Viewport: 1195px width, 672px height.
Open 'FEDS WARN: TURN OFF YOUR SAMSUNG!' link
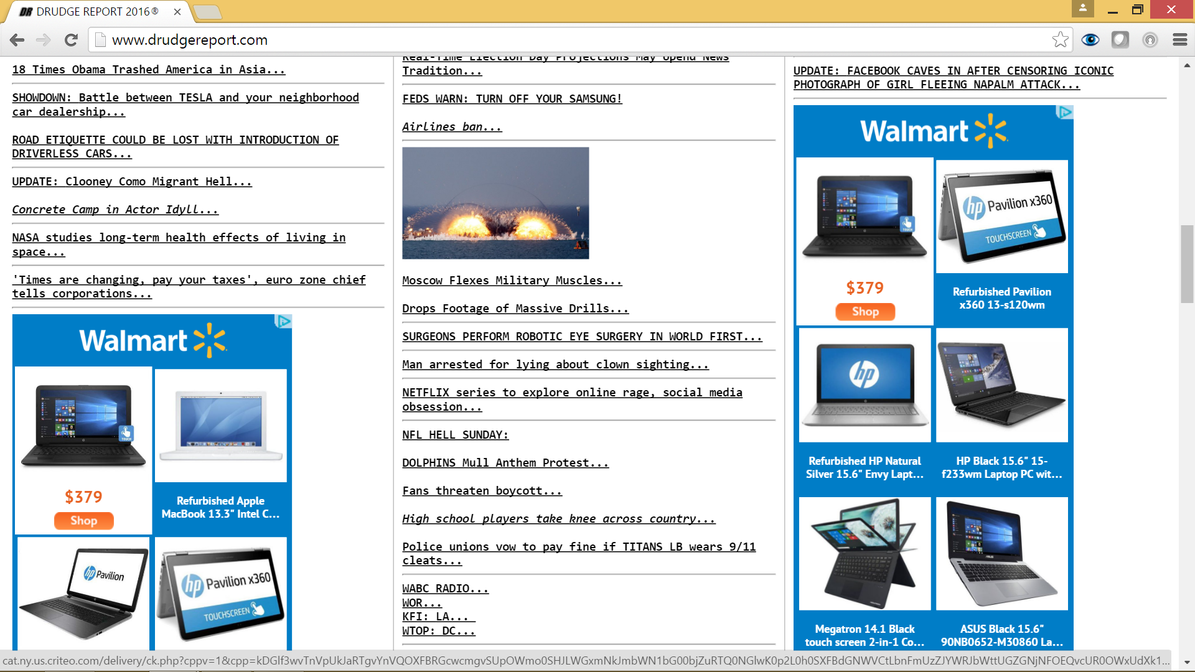point(512,99)
